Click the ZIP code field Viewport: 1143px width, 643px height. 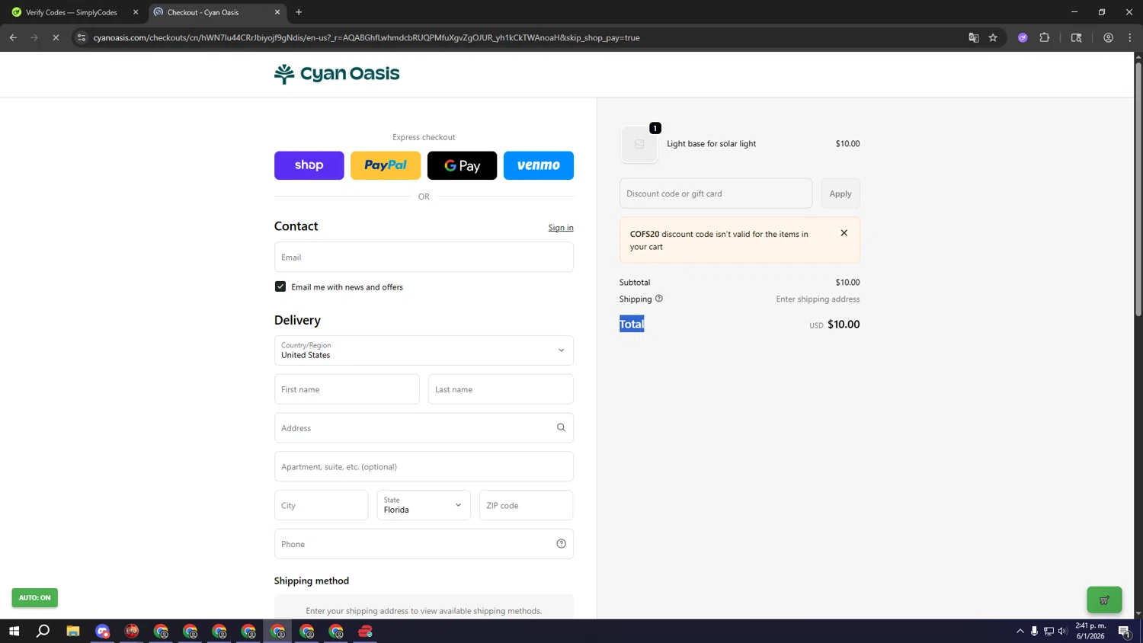point(526,505)
